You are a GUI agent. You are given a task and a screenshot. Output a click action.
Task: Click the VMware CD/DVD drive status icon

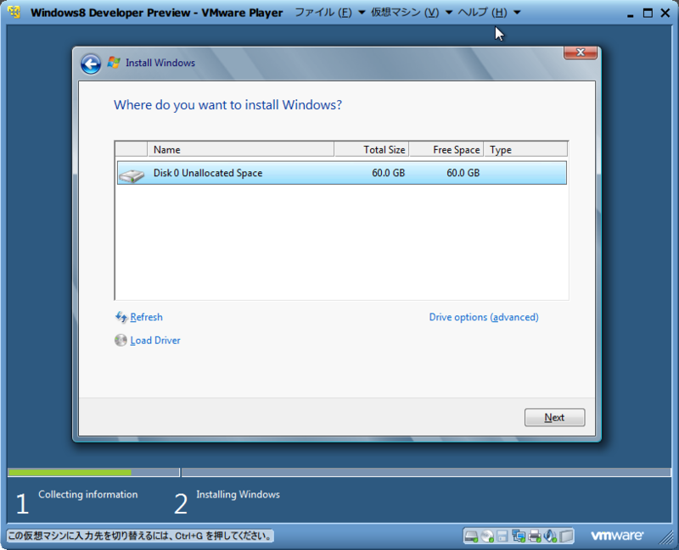coord(487,536)
